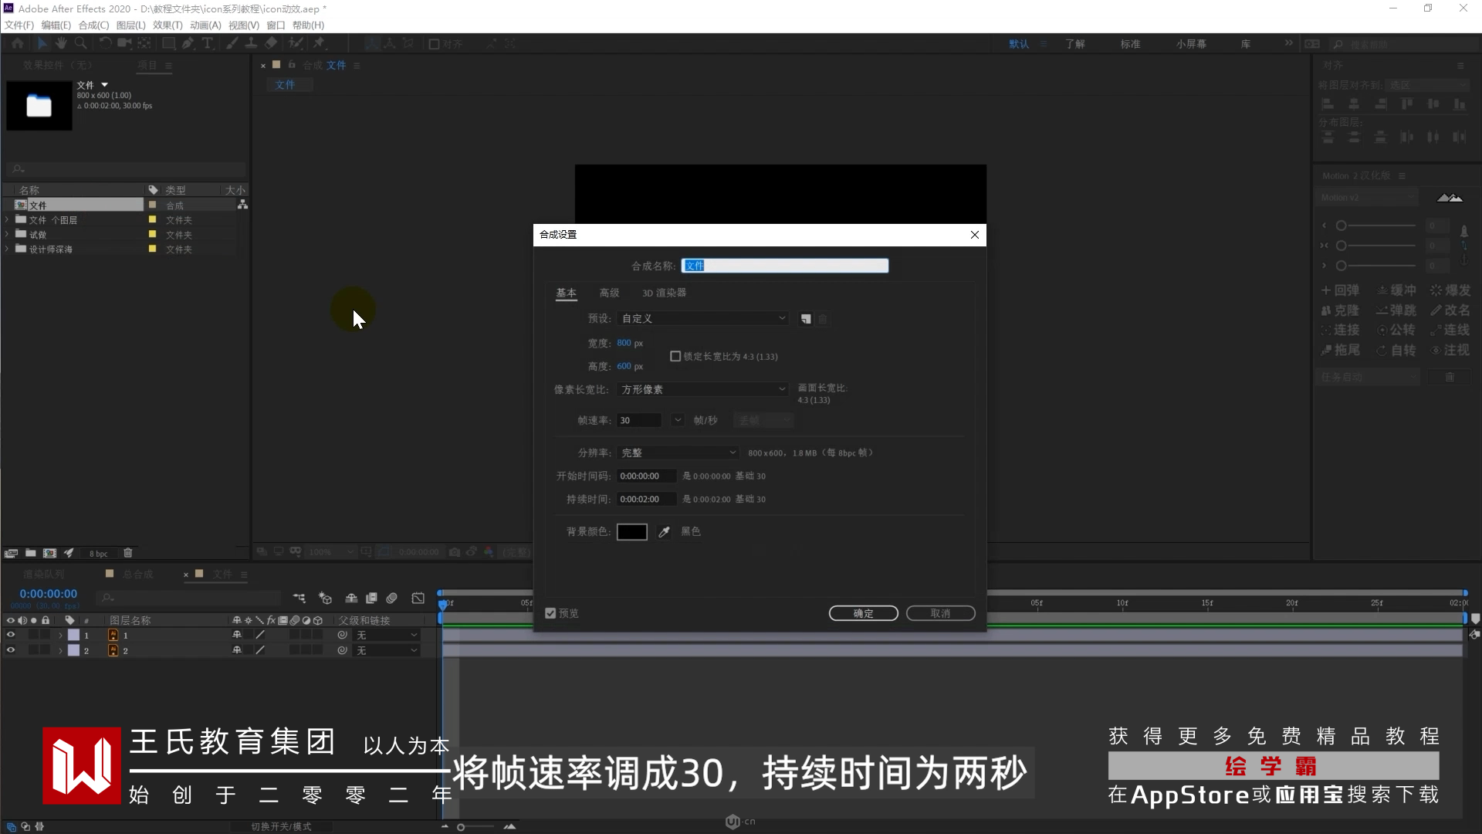The height and width of the screenshot is (834, 1482).
Task: Open the 效果(T) menu
Action: coord(167,25)
